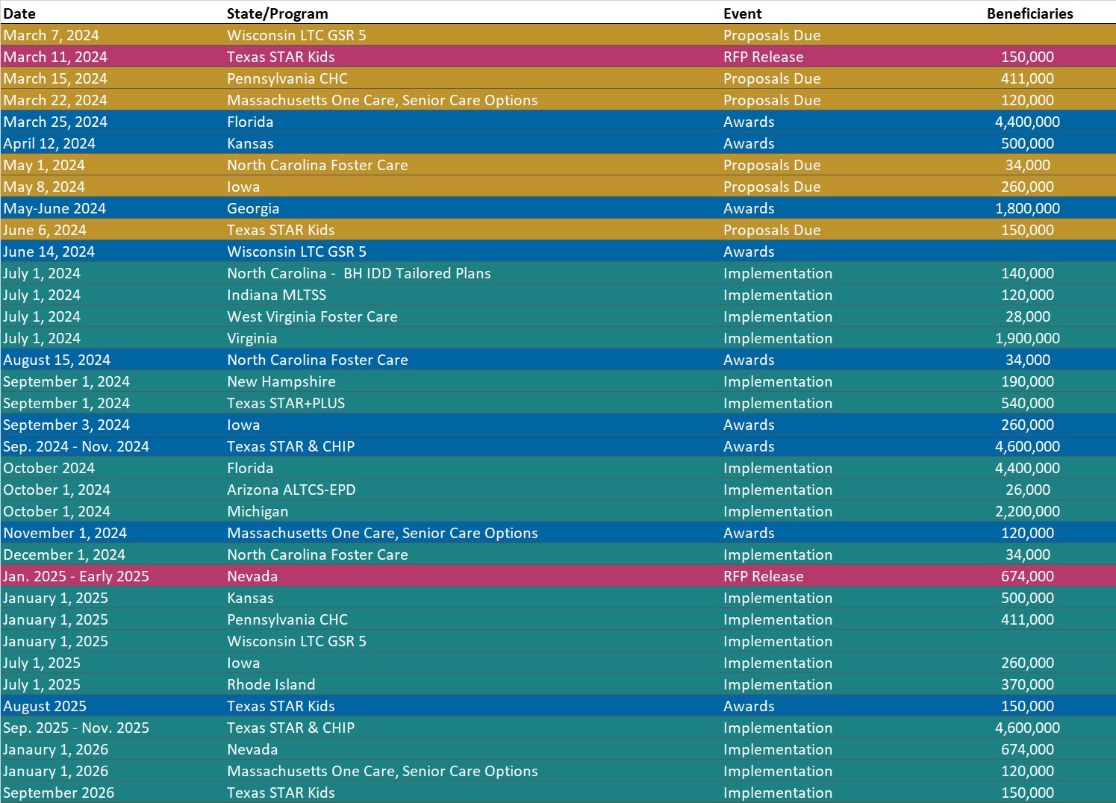This screenshot has width=1116, height=803.
Task: Click the 4,400,000 beneficiaries cell in the March 25 row
Action: pos(1027,122)
